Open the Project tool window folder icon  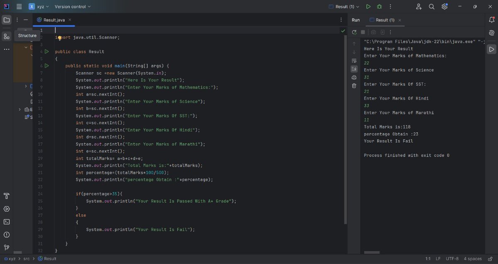7,20
